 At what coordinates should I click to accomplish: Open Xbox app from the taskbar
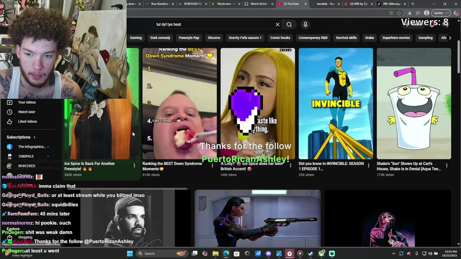(321, 254)
